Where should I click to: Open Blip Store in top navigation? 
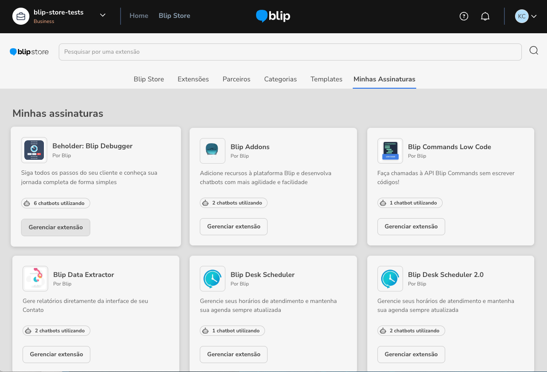click(174, 16)
